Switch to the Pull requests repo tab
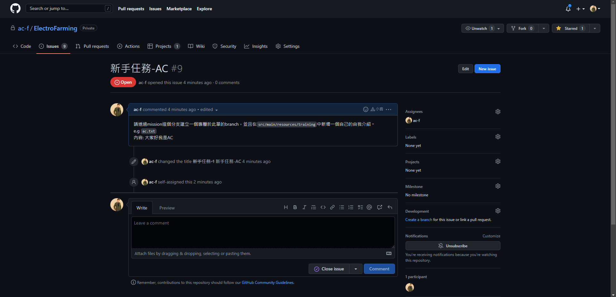The image size is (616, 297). coord(92,46)
